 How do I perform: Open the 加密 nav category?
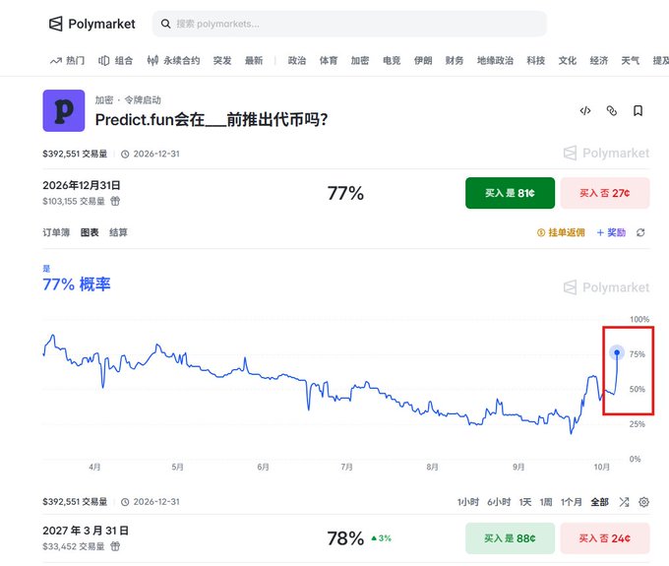tap(360, 61)
